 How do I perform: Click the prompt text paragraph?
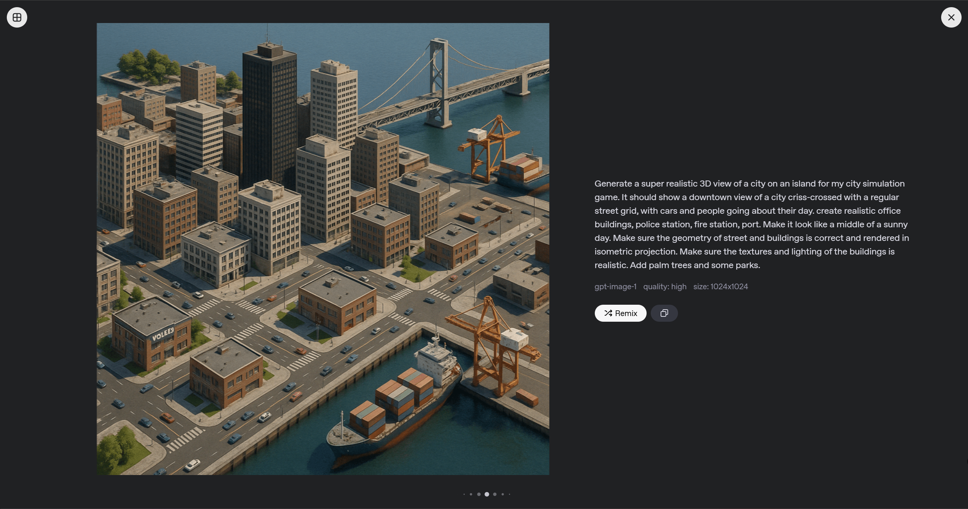[751, 224]
